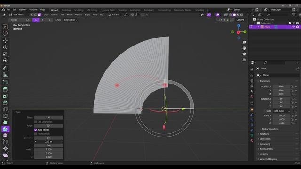Uncheck the Auto Merge checkbox
This screenshot has width=301, height=169.
[36, 130]
